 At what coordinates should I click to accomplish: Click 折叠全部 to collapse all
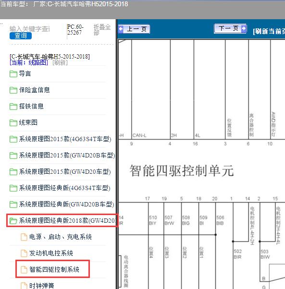click(102, 30)
